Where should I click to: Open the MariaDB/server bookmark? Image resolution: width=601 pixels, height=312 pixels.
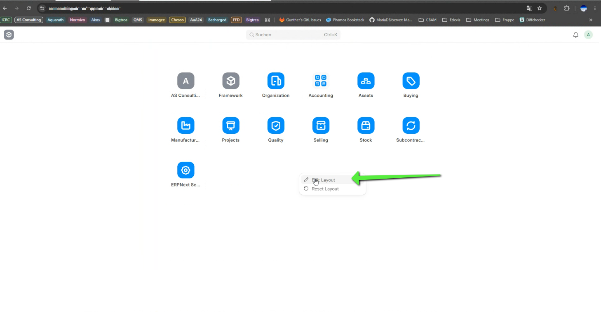[x=391, y=20]
